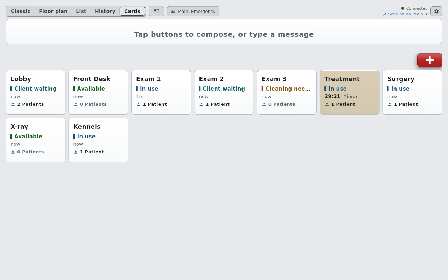Click the Exam 2 Client waiting status
The width and height of the screenshot is (448, 280).
coord(224,89)
